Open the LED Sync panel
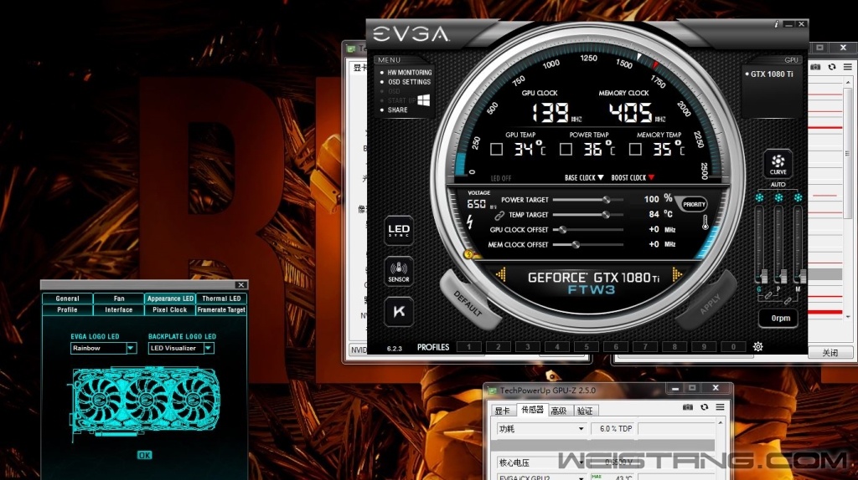 click(399, 230)
